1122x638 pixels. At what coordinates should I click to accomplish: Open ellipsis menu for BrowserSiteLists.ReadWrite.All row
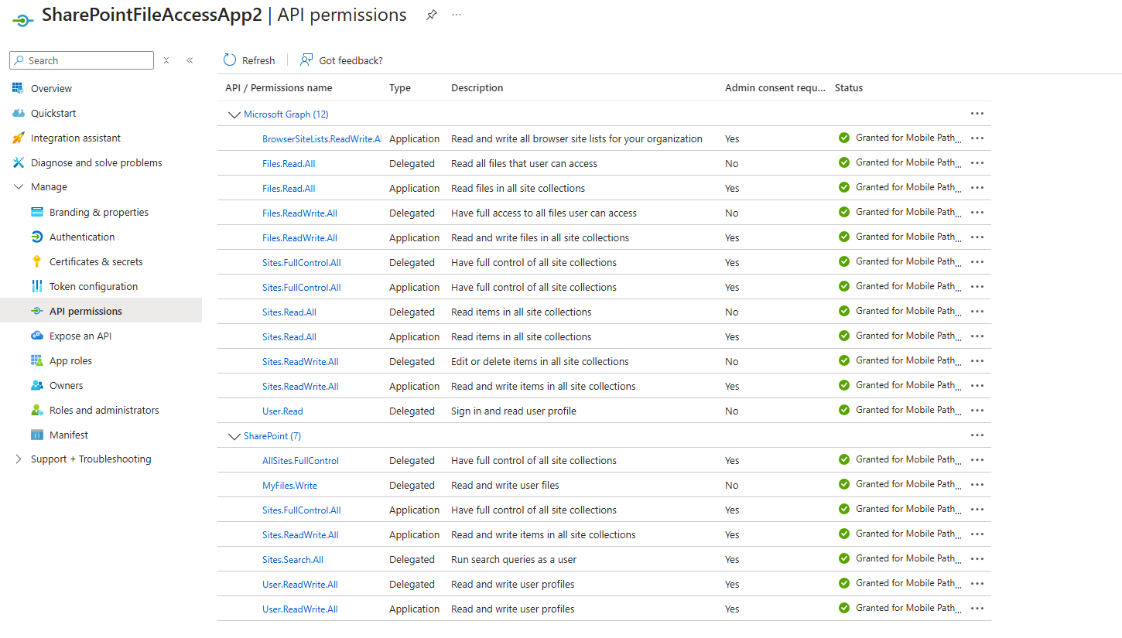[x=977, y=138]
